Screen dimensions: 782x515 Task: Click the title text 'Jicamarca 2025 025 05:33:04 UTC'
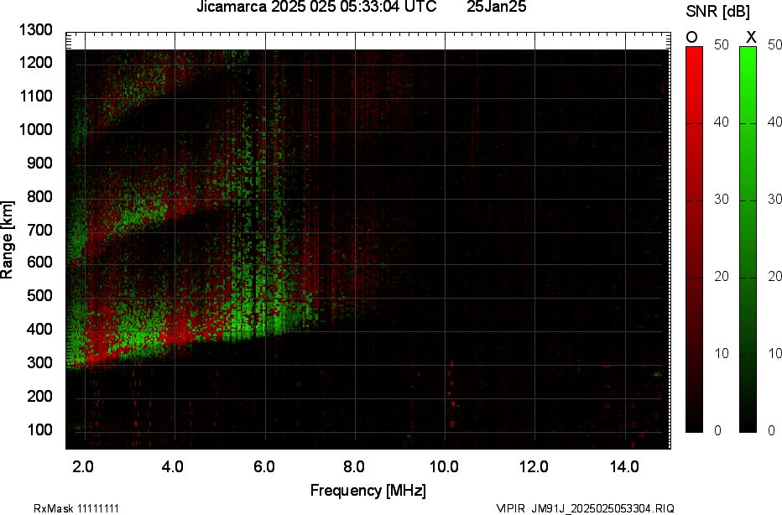click(x=316, y=7)
